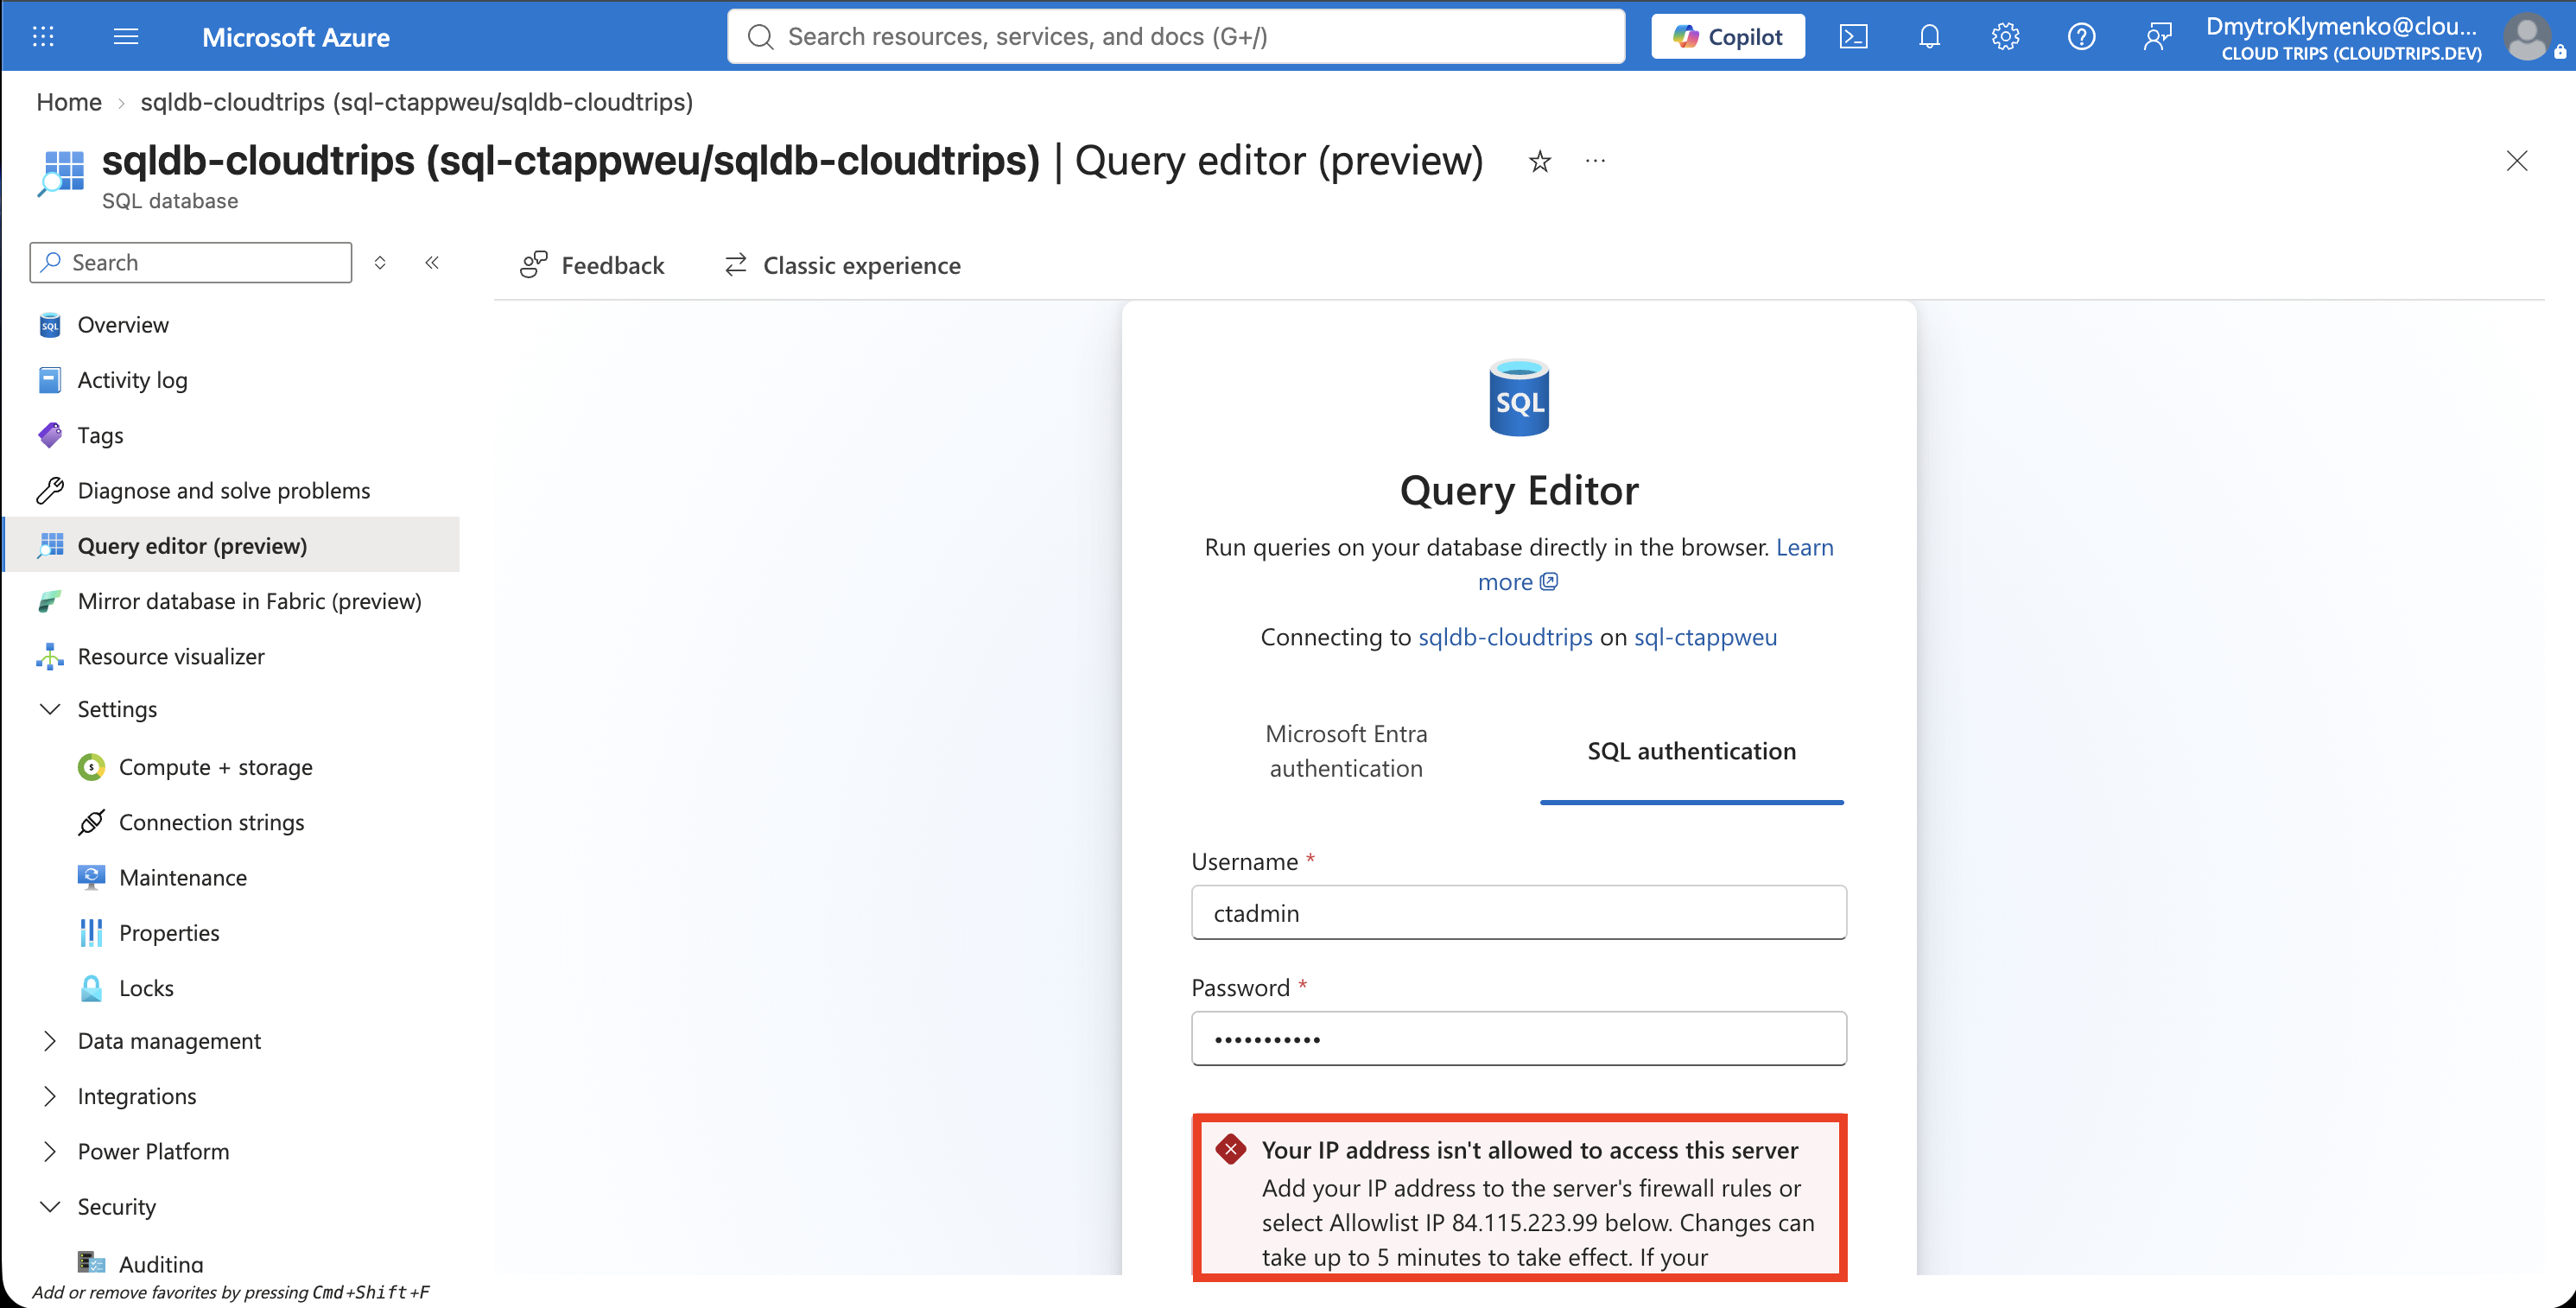Follow the sql-ctappweu server link
This screenshot has width=2576, height=1308.
coord(1705,637)
